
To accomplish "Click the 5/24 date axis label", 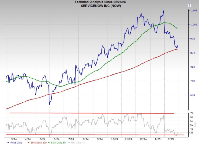I will [x=42, y=139].
